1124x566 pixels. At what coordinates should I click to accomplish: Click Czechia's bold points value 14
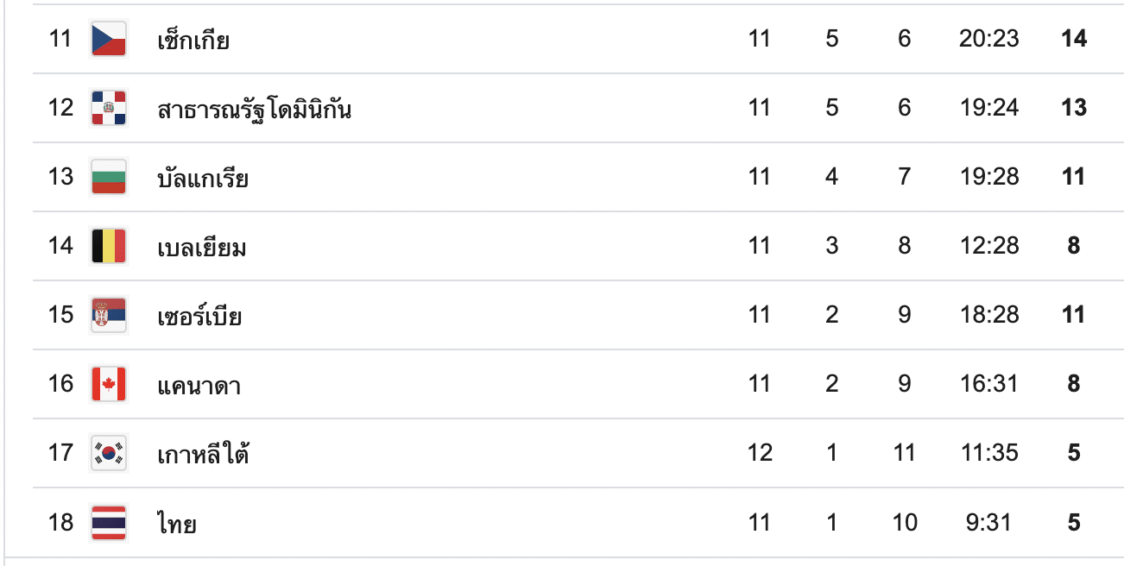pos(1074,39)
